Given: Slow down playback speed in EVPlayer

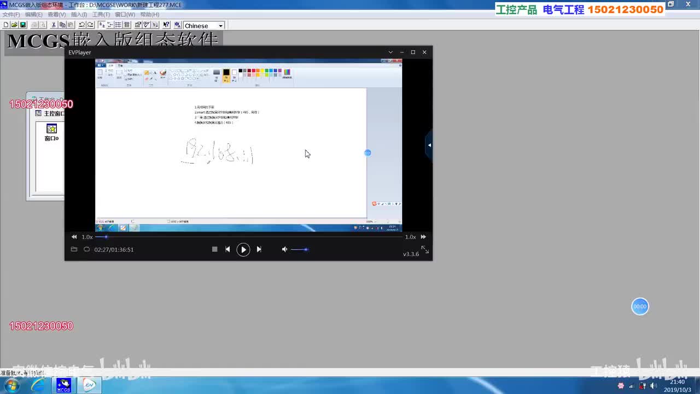Looking at the screenshot, I should click(74, 237).
